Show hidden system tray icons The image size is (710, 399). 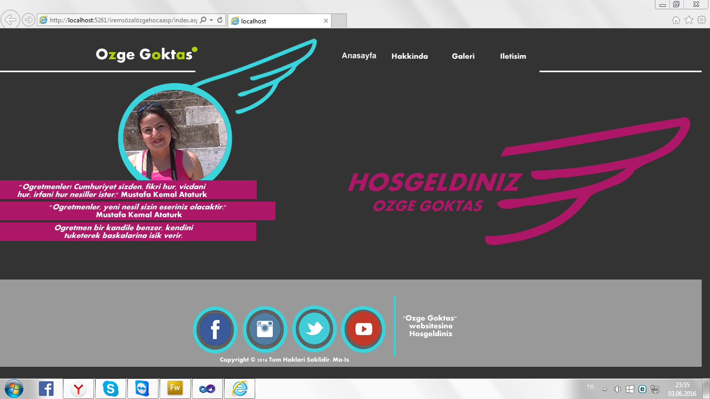click(604, 389)
